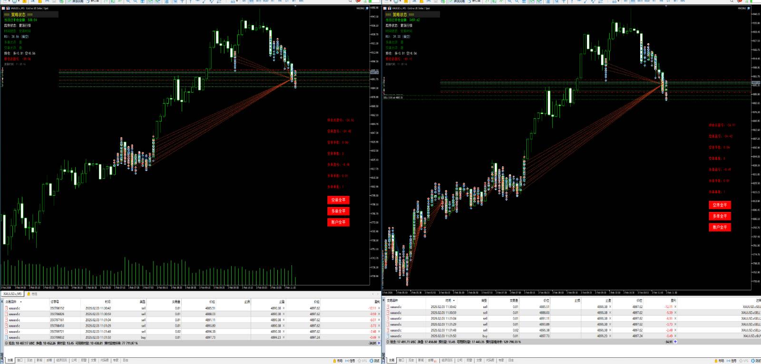Viewport: 761px width, 364px height.
Task: Close the right window's 11:30:42 sell position
Action: 675,307
